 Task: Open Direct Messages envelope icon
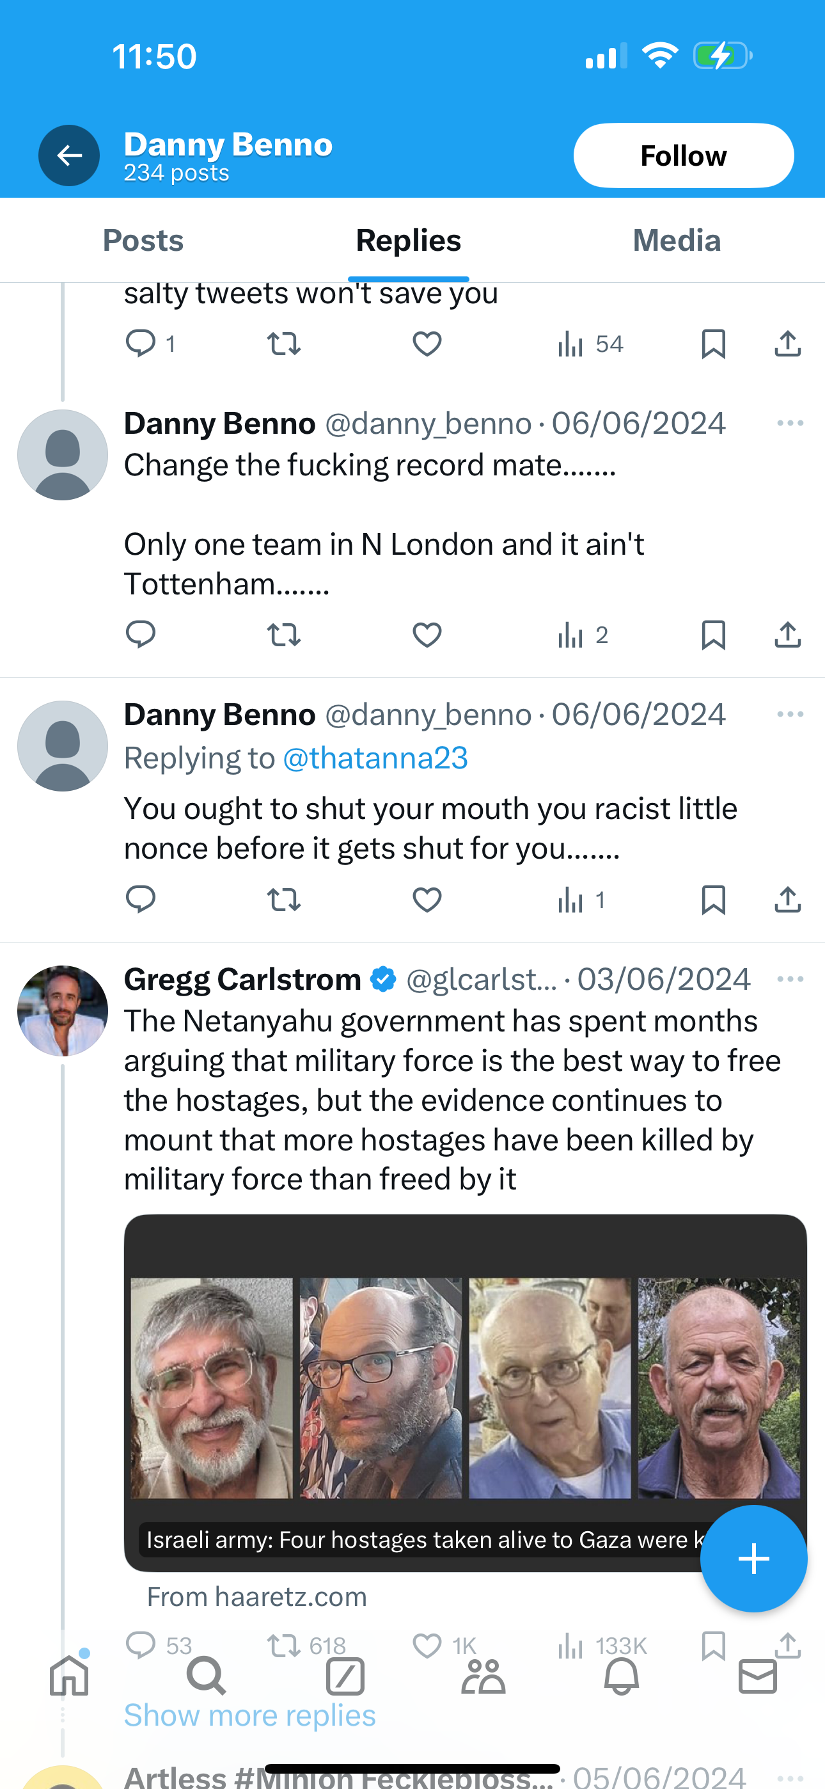(x=757, y=1676)
